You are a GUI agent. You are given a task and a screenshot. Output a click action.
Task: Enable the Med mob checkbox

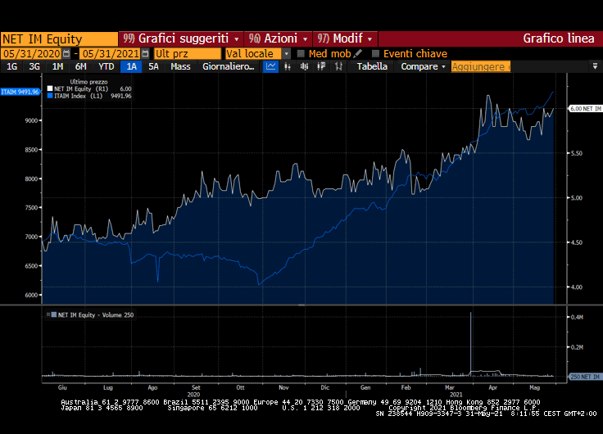pos(301,53)
